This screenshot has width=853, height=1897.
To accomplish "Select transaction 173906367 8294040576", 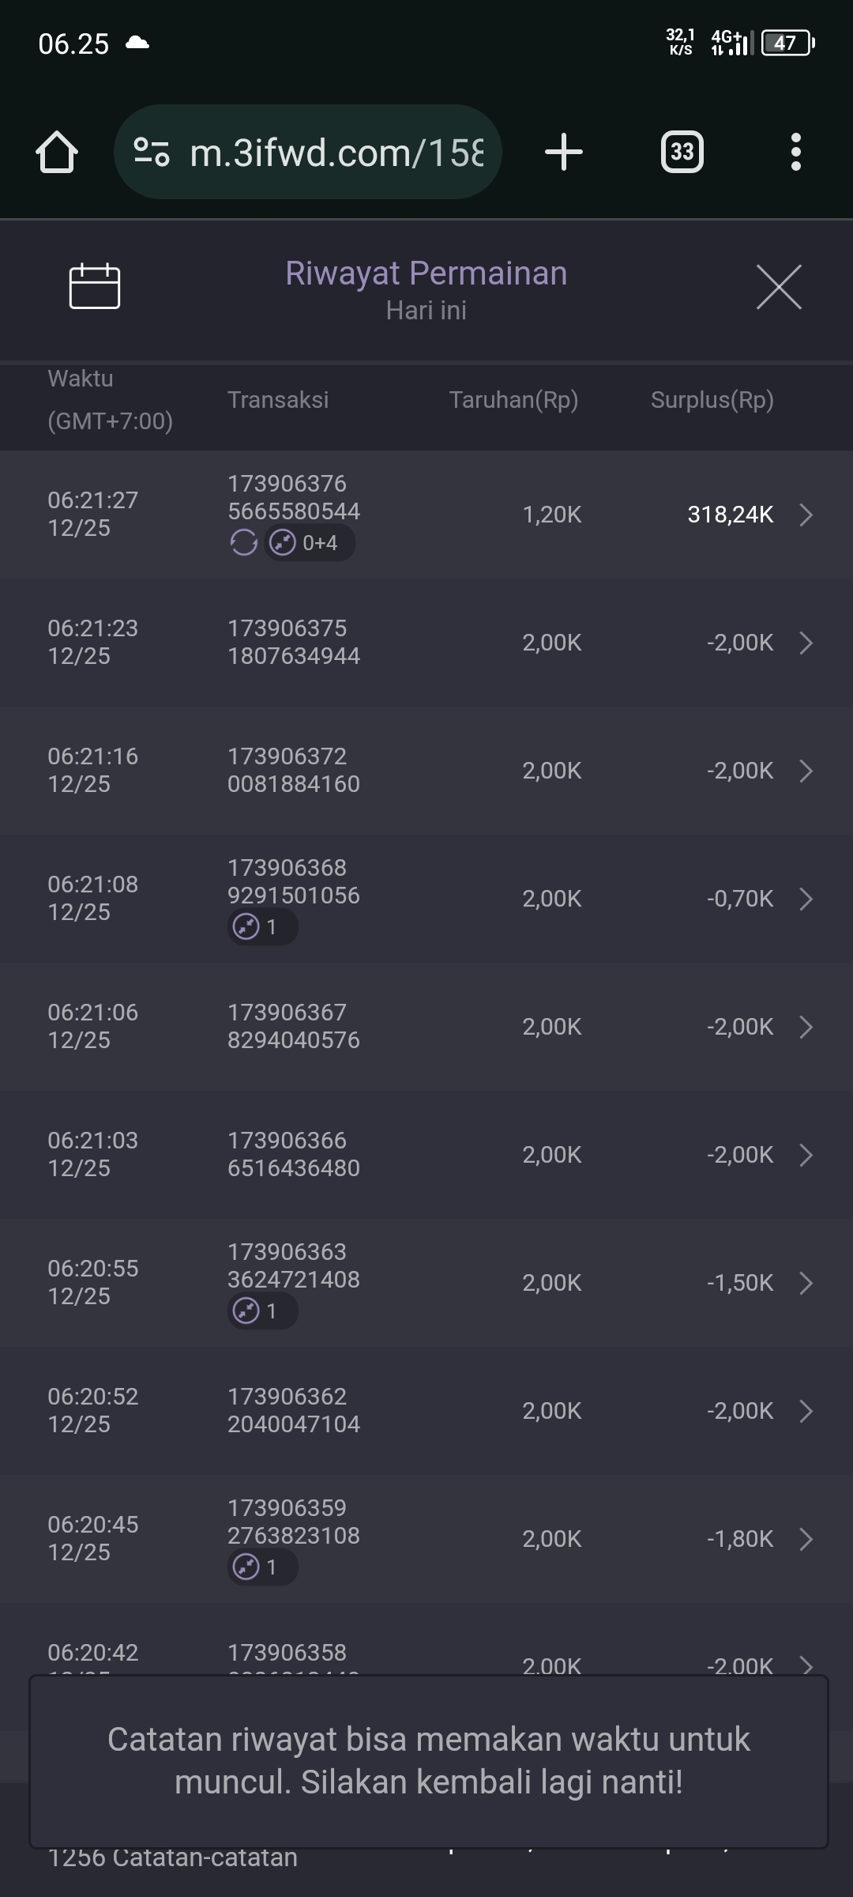I will (x=293, y=1026).
